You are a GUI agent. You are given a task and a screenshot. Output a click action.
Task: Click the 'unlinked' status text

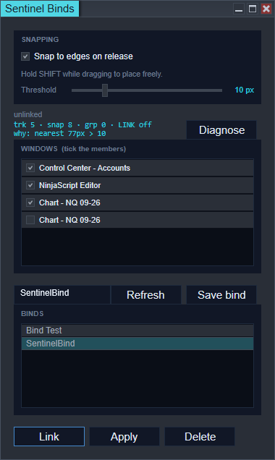pyautogui.click(x=28, y=114)
